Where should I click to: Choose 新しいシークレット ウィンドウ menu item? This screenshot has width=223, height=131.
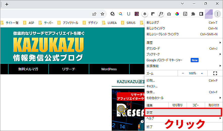pos(184,34)
